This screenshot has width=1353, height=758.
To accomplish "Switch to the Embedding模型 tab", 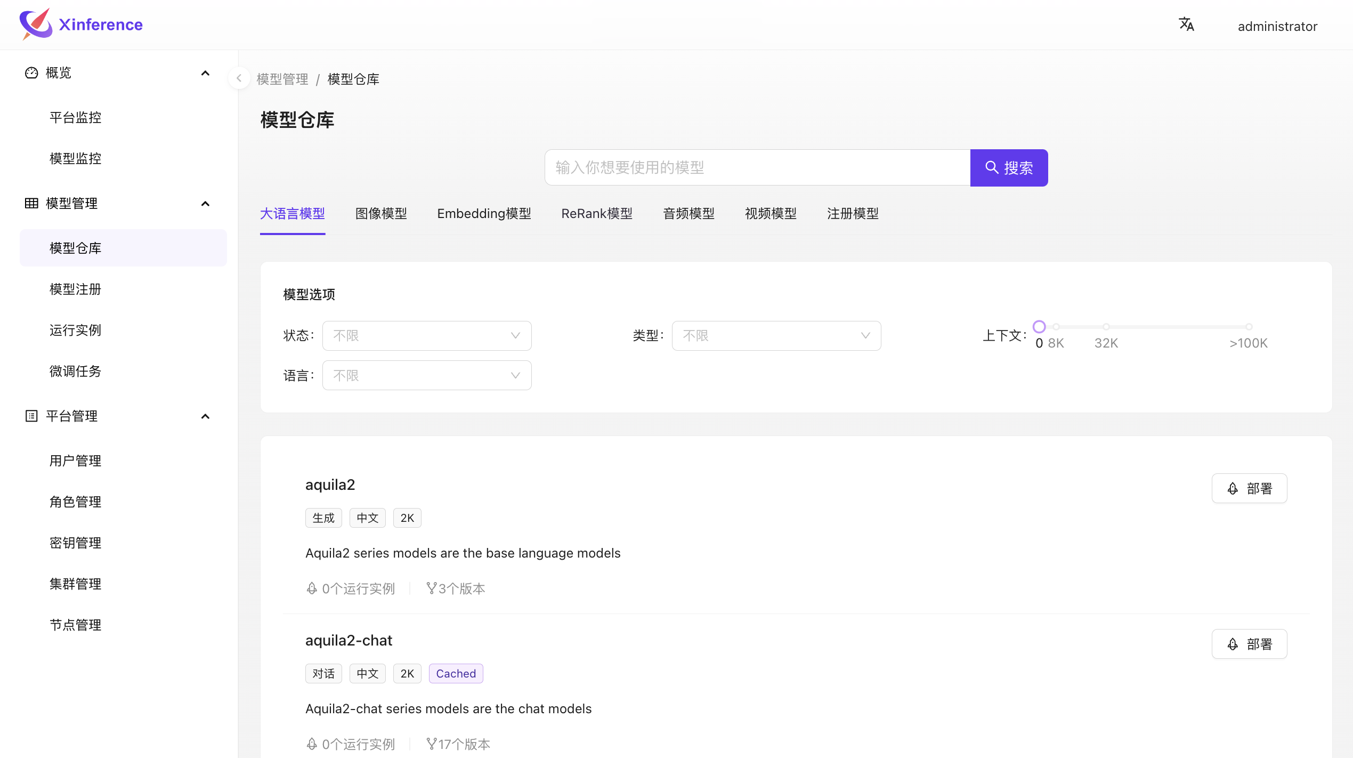I will 484,214.
